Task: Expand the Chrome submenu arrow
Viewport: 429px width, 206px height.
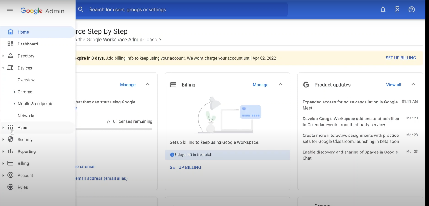Action: pyautogui.click(x=15, y=92)
